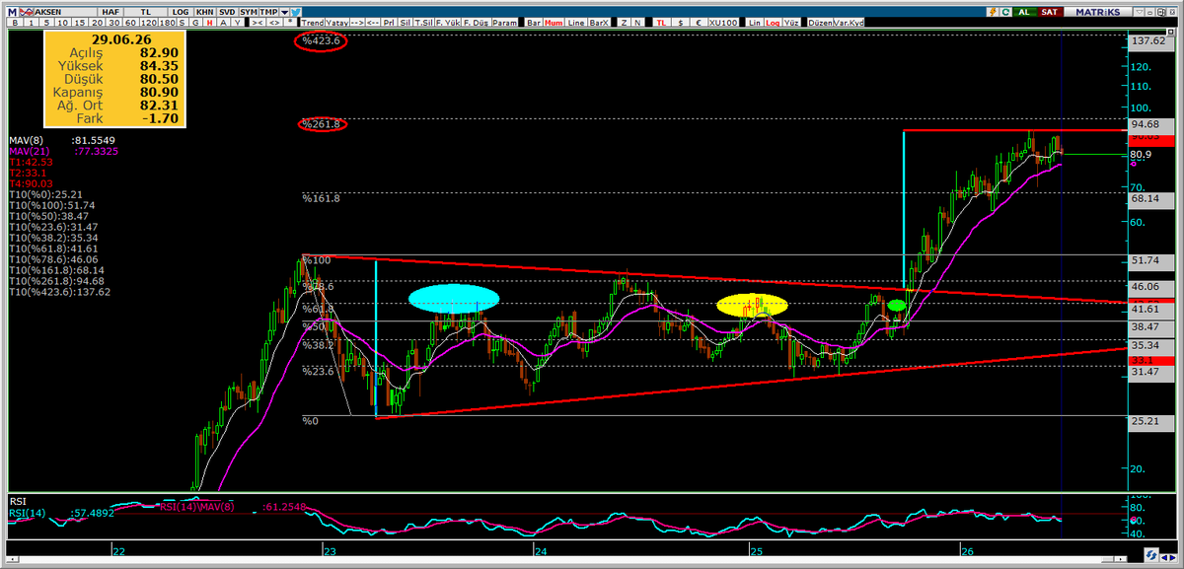Open the window menu triangle beside MATRIKS
The height and width of the screenshot is (569, 1184).
[x=1139, y=12]
